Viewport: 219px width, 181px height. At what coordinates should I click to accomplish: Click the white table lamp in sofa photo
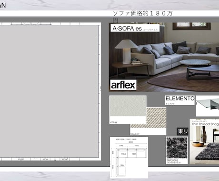[x=126, y=51]
